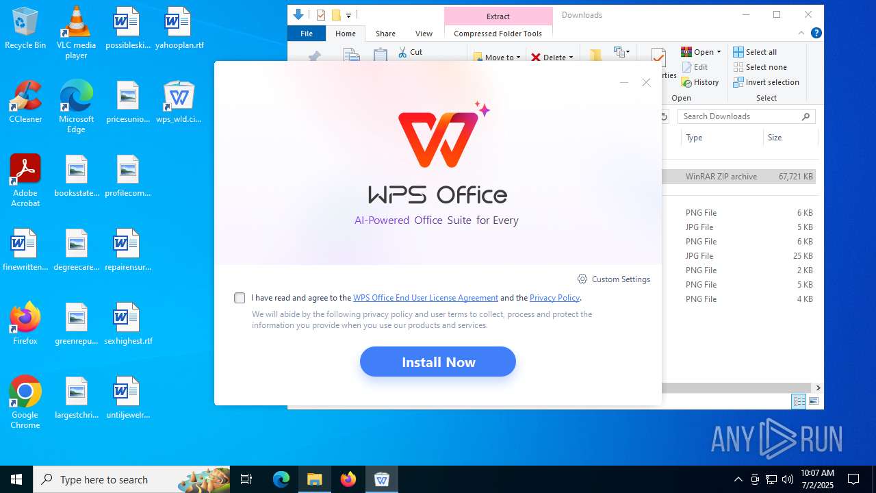The image size is (876, 493).
Task: Open the Windows Start menu
Action: click(16, 479)
